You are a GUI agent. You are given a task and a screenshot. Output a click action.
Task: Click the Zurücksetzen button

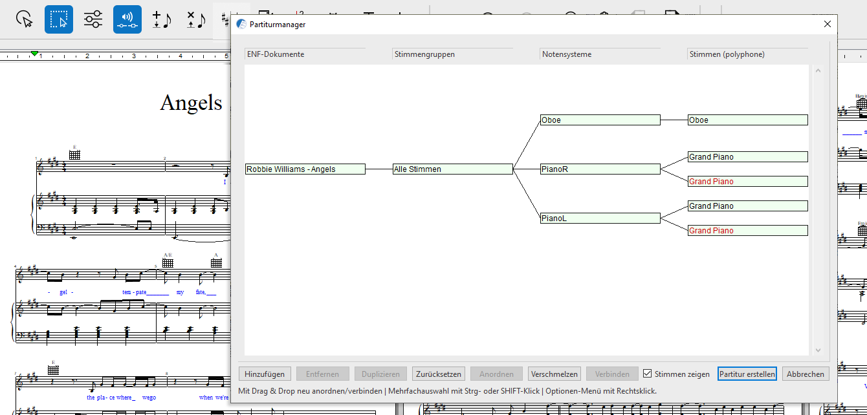tap(439, 374)
